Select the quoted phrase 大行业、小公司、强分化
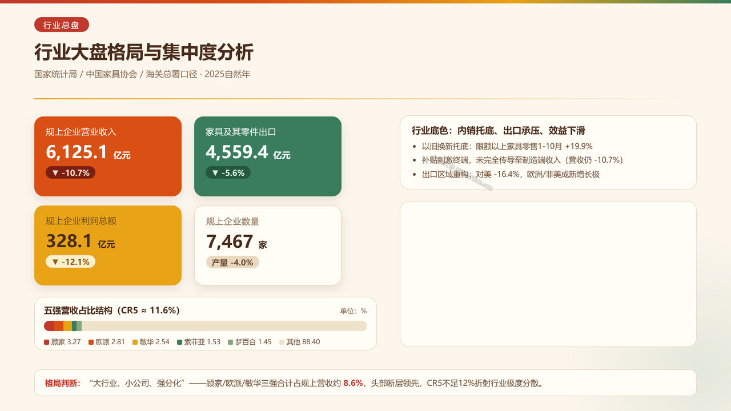 coord(137,383)
